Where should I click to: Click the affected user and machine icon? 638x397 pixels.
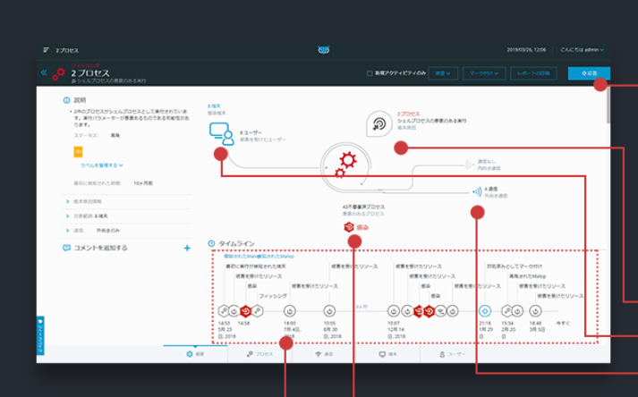click(x=221, y=134)
